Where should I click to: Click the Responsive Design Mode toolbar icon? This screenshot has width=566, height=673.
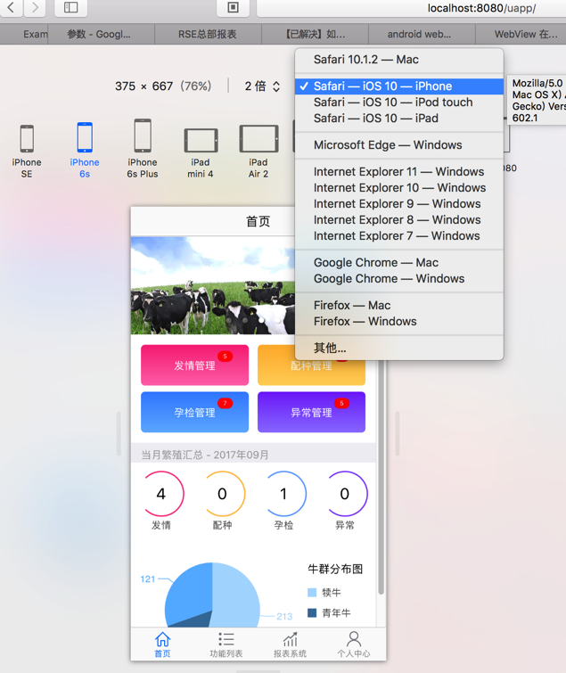[233, 7]
